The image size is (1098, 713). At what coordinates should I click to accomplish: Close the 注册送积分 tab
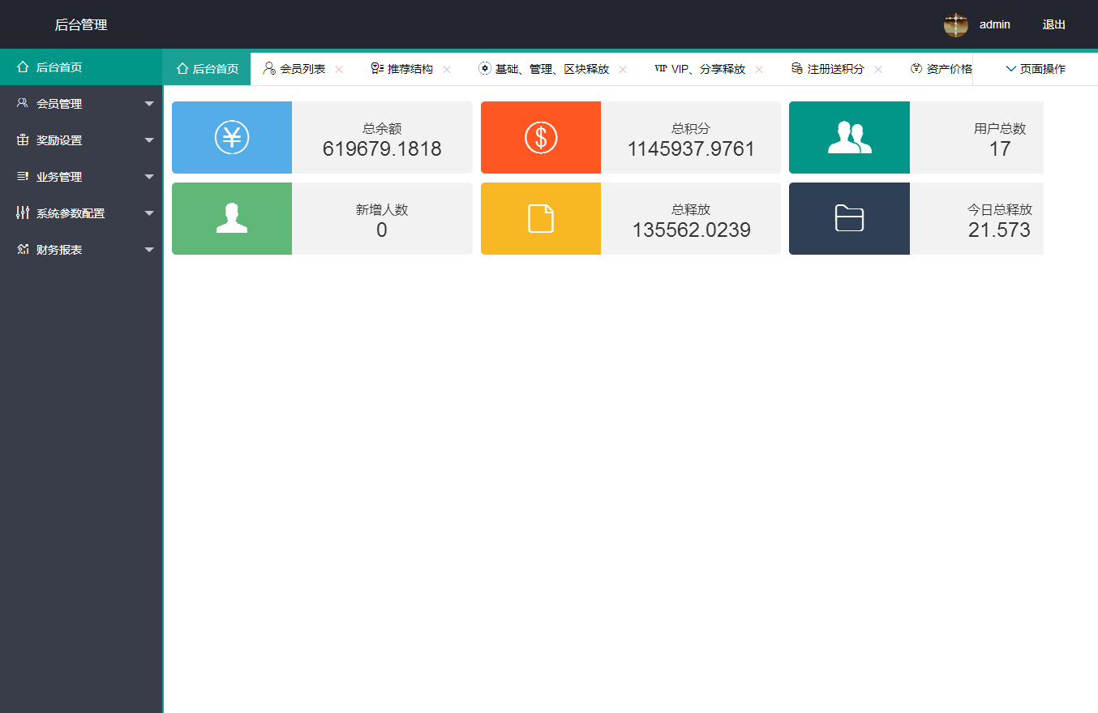[878, 70]
